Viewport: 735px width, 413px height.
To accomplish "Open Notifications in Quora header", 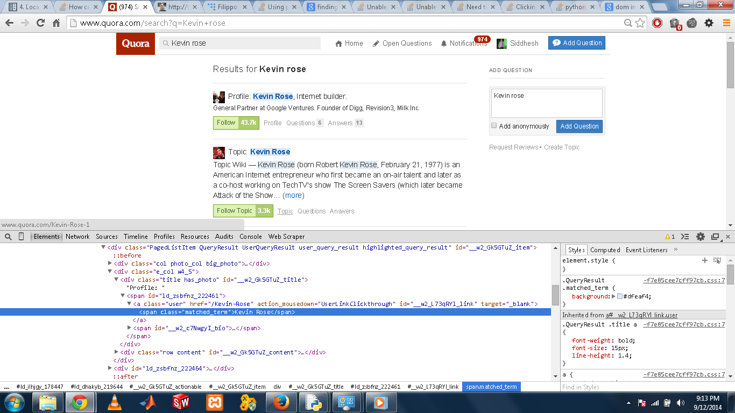I will pos(464,44).
